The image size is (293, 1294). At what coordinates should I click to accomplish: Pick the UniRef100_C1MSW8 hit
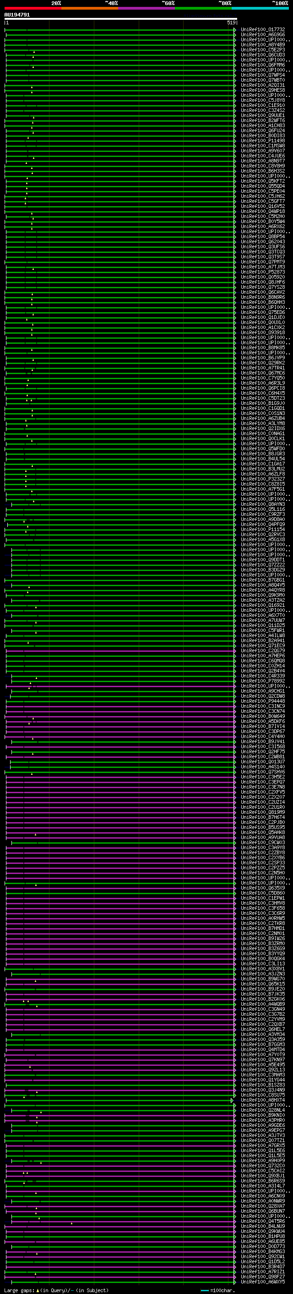[262, 146]
